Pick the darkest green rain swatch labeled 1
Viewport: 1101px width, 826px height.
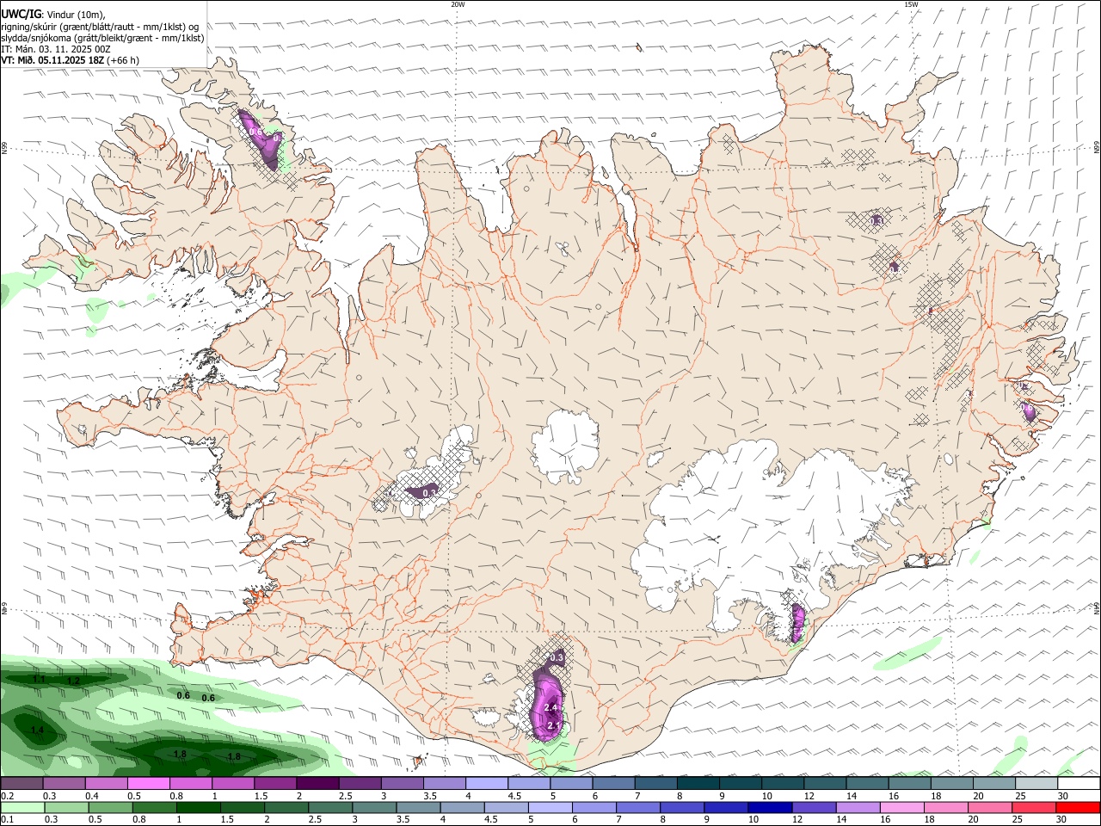(197, 808)
